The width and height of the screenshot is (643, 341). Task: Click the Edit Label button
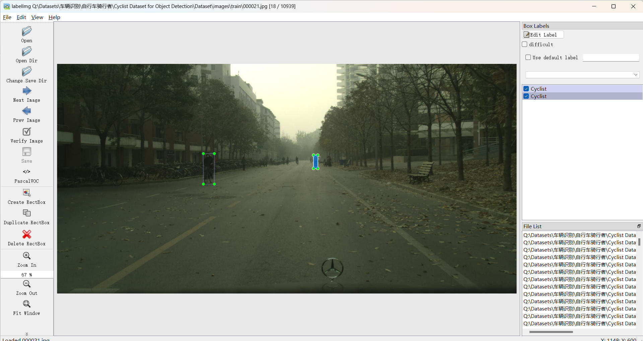point(543,35)
